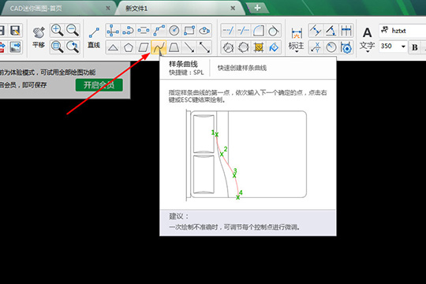Select the Line (直线) drawing tool
This screenshot has width=426, height=284.
coord(94,38)
